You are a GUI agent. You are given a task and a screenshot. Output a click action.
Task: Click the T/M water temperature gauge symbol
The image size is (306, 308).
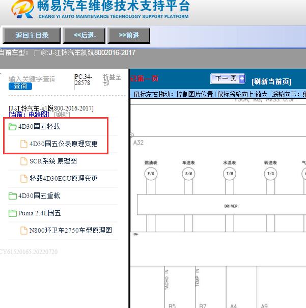point(230,174)
